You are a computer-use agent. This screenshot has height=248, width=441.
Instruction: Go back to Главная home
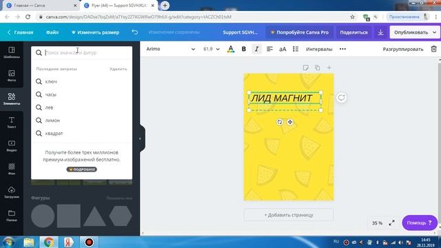(20, 32)
